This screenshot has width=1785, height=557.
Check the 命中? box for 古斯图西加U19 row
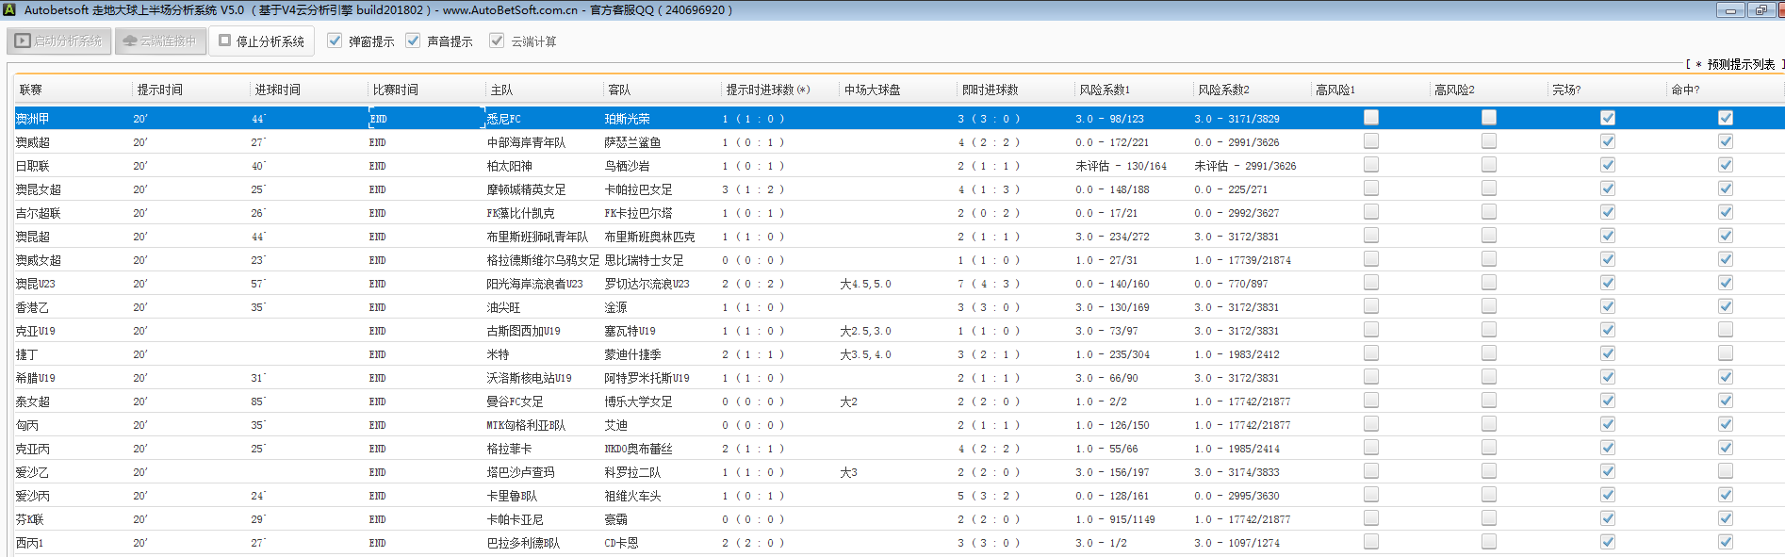pos(1725,330)
